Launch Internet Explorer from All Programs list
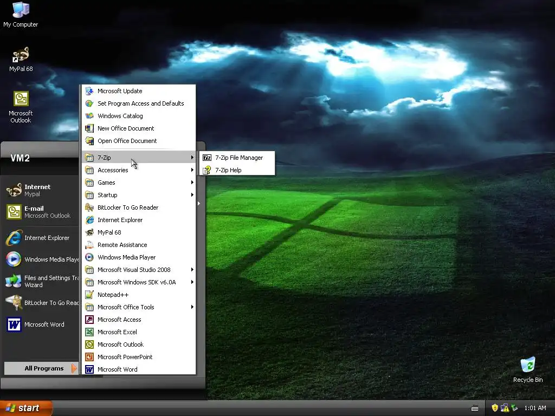Image resolution: width=555 pixels, height=416 pixels. [139, 220]
